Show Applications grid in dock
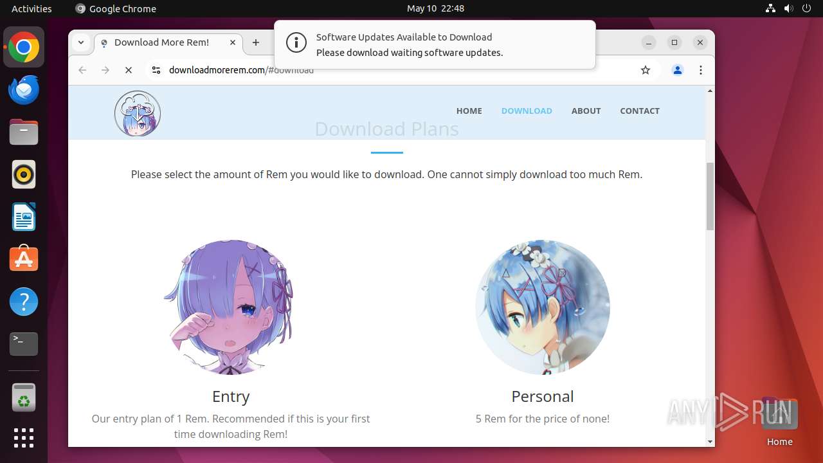Image resolution: width=823 pixels, height=463 pixels. click(x=24, y=438)
